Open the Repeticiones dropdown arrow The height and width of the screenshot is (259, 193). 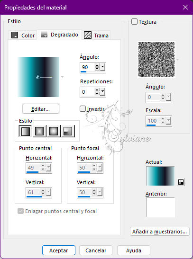102,91
